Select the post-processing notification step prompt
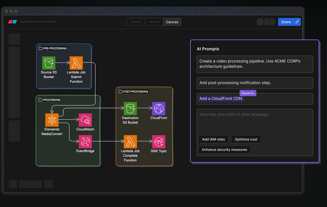This screenshot has width=327, height=207. 255,83
